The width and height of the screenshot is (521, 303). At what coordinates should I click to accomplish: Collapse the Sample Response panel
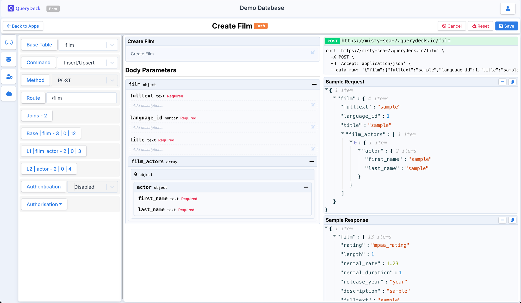(502, 220)
